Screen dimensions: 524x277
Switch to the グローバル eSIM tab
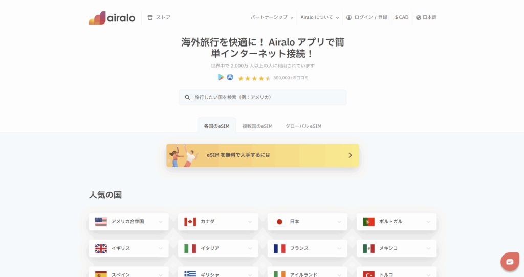[x=303, y=126]
